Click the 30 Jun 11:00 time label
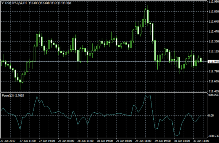 201,141
